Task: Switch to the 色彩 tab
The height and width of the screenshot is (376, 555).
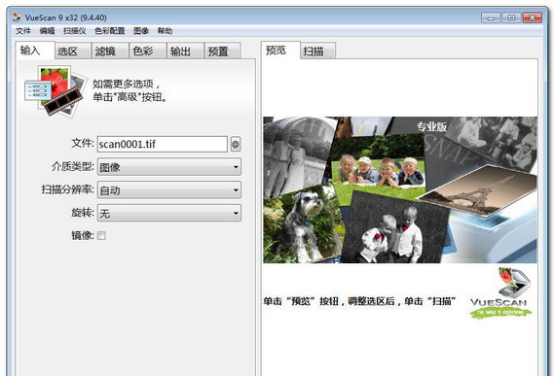Action: click(x=148, y=51)
